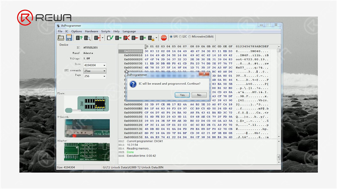This screenshot has width=337, height=189.
Task: Click the IC name AT25SL321
Action: point(90,48)
